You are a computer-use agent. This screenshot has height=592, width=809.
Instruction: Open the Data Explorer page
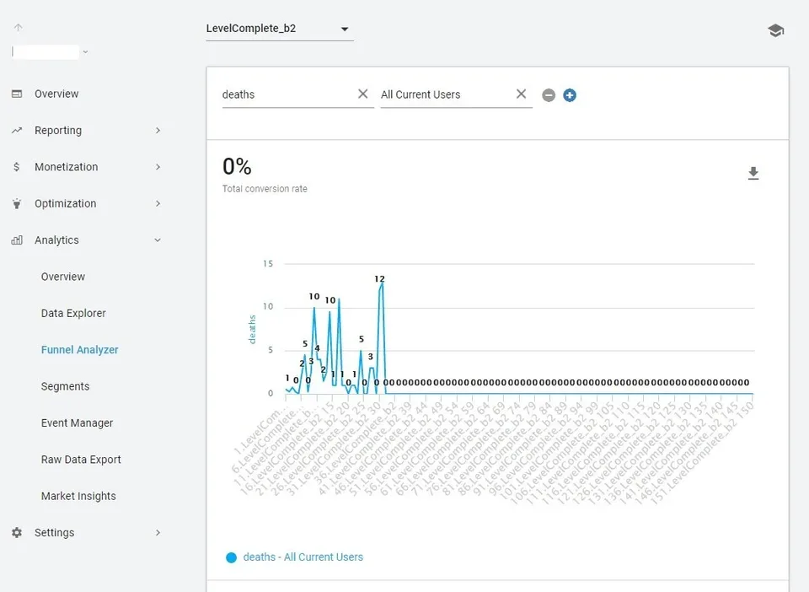73,314
